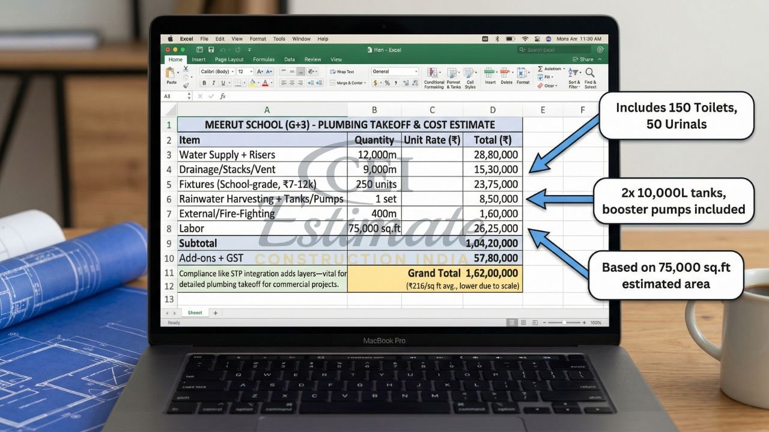Increase decimal places
Viewport: 769px width, 432px height.
406,83
